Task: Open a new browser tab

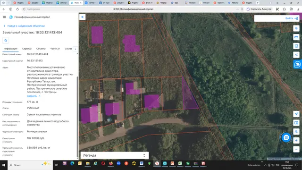Action: click(x=258, y=3)
